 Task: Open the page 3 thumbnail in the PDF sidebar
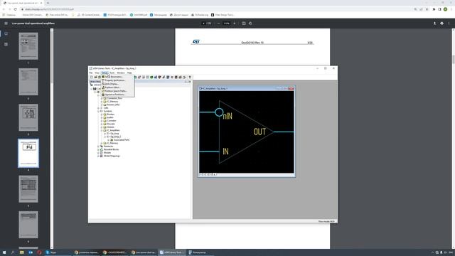coord(28,117)
